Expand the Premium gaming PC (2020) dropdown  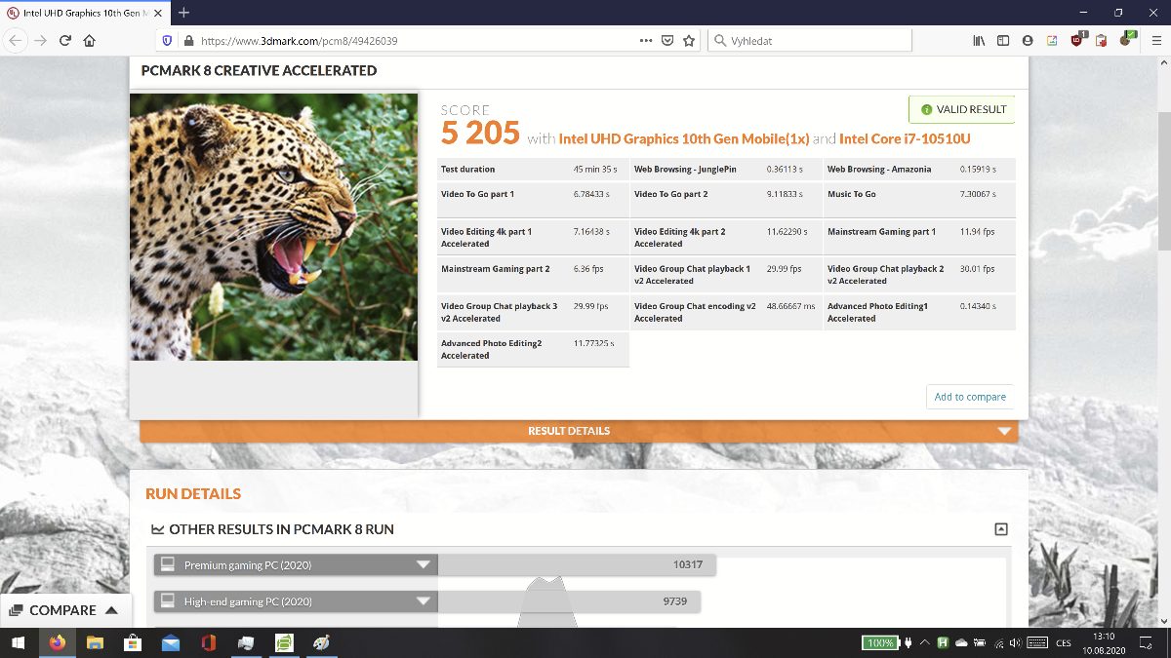[423, 565]
